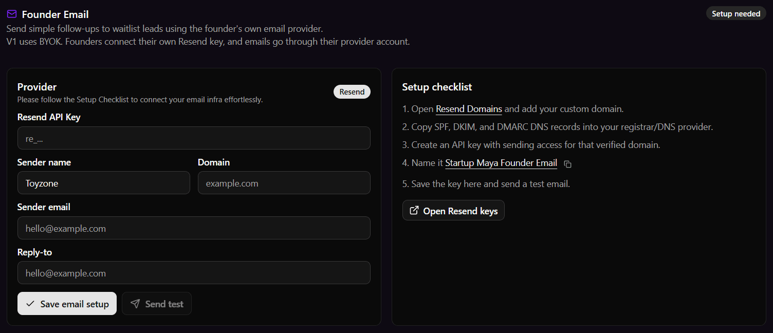The image size is (773, 333).
Task: Click the Setup needed status badge
Action: coord(736,14)
